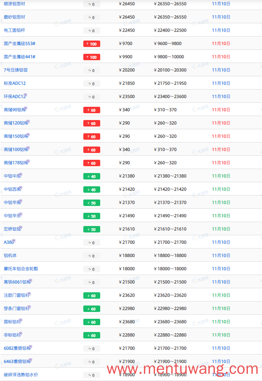
Task: Click the red ↑60 badge for 南储178铝棒
Action: point(92,163)
